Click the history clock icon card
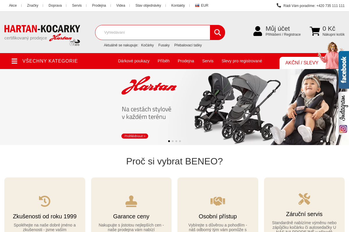Viewport: 349px width, 232px height. (x=45, y=201)
